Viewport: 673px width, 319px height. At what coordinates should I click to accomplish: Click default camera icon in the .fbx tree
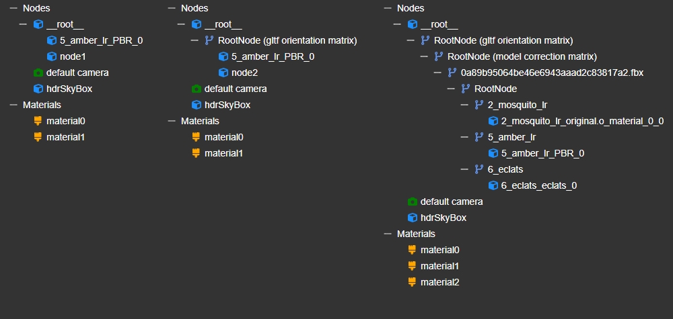(x=412, y=201)
